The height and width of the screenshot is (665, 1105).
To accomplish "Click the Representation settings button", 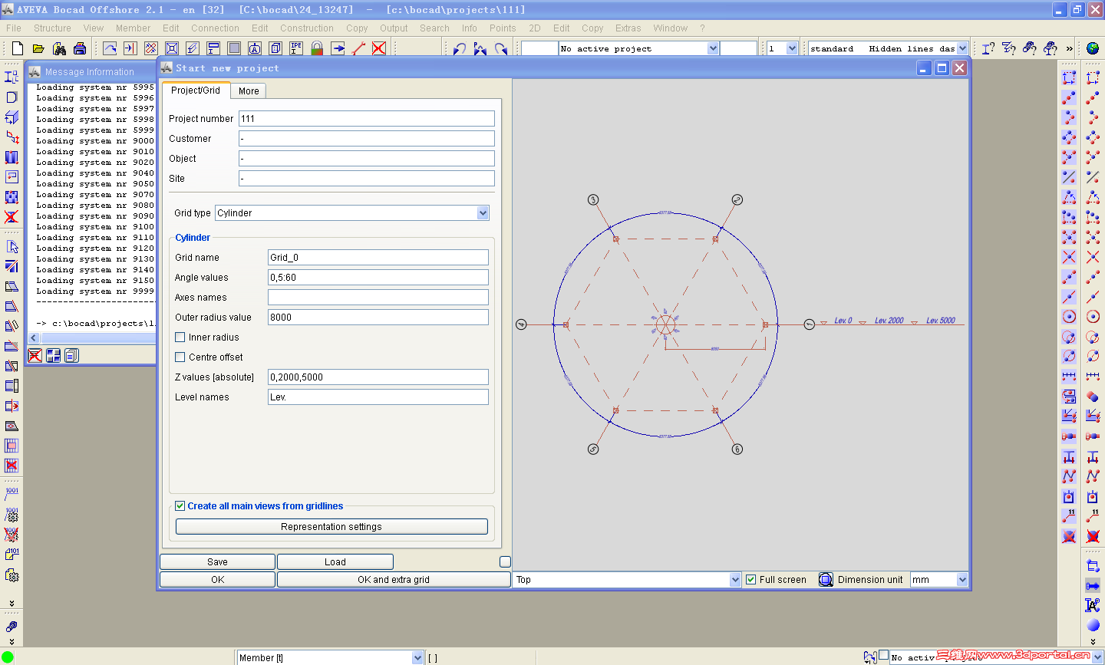I will click(x=331, y=527).
